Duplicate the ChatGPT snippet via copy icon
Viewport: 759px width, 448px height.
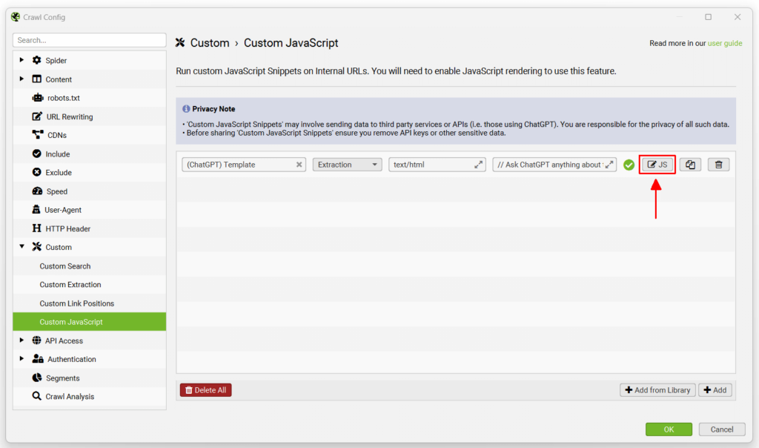click(689, 164)
